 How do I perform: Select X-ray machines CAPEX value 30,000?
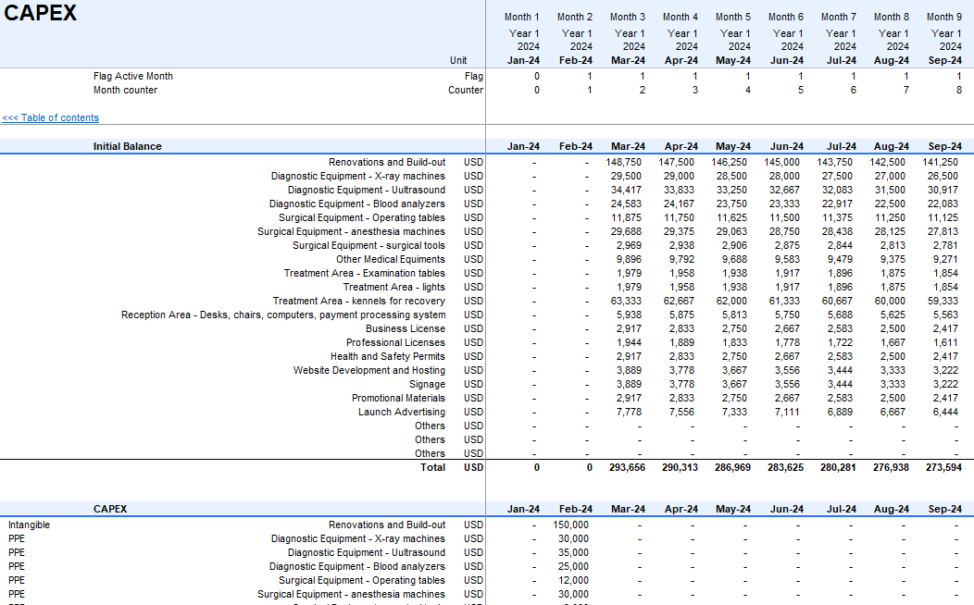[x=572, y=538]
